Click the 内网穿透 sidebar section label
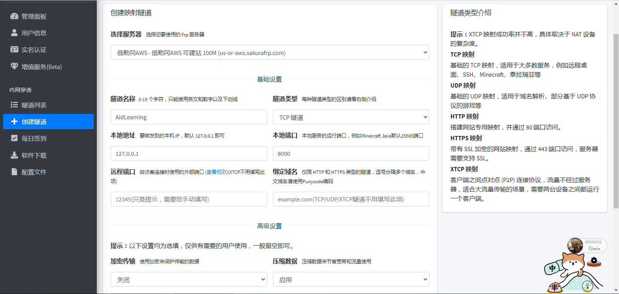The image size is (619, 294). (x=21, y=90)
